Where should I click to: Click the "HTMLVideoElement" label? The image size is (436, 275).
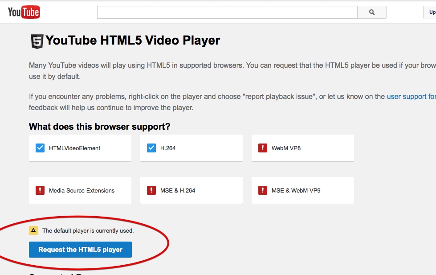(74, 148)
